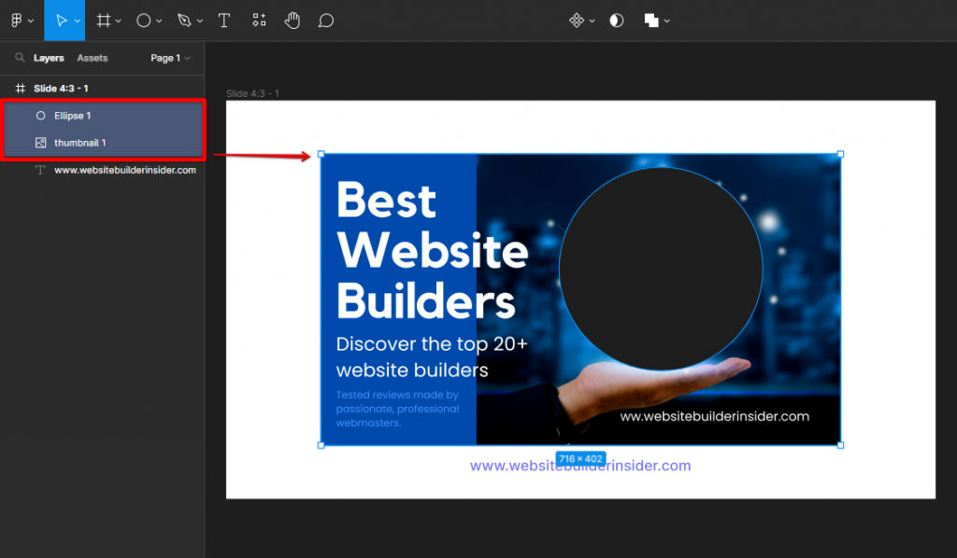Select the Pen tool

click(184, 20)
